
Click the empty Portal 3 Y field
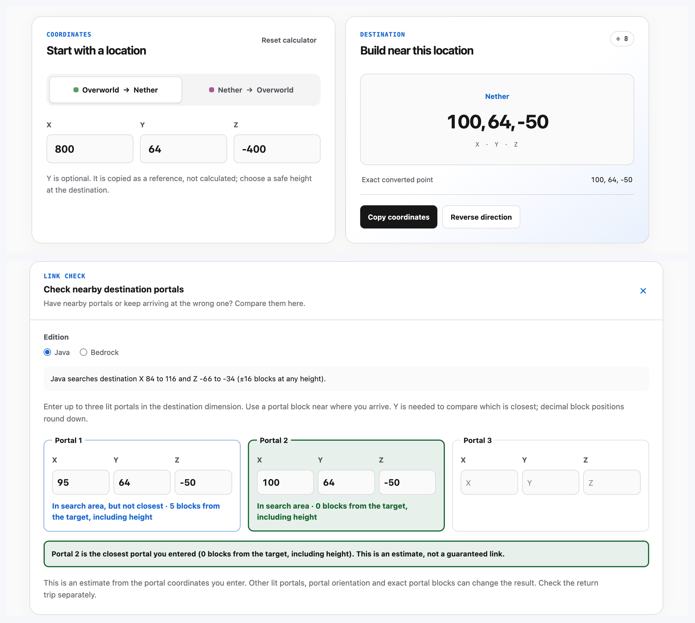tap(550, 482)
